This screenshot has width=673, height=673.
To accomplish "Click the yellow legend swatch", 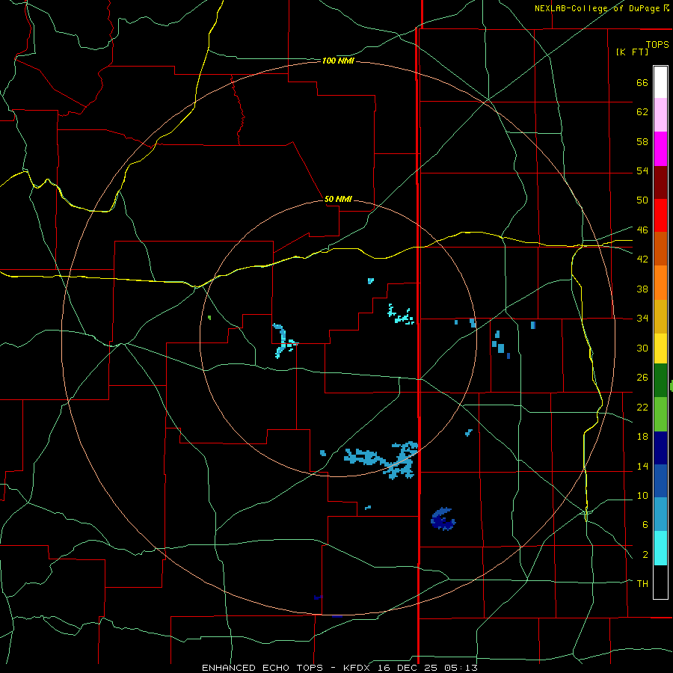I will (x=660, y=348).
